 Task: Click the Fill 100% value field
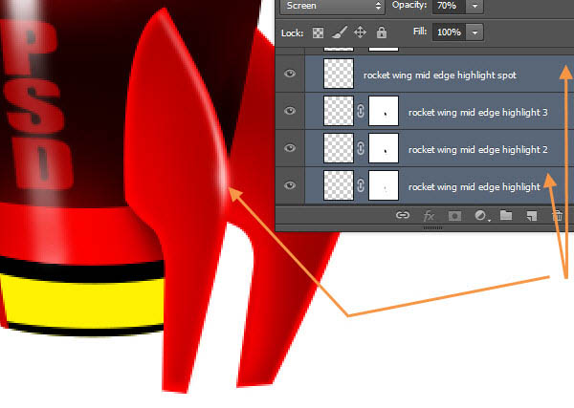(446, 32)
